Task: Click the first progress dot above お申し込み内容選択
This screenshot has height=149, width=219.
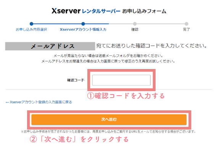Action: 31,24
